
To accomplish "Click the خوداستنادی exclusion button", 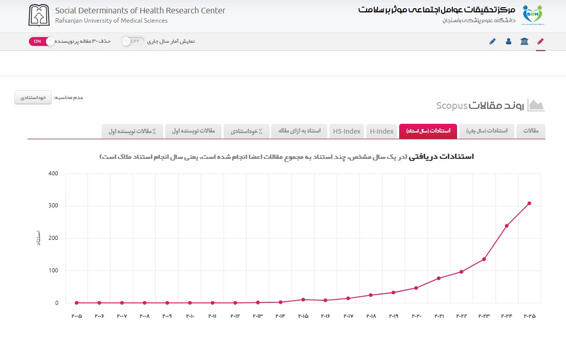I will (x=33, y=98).
